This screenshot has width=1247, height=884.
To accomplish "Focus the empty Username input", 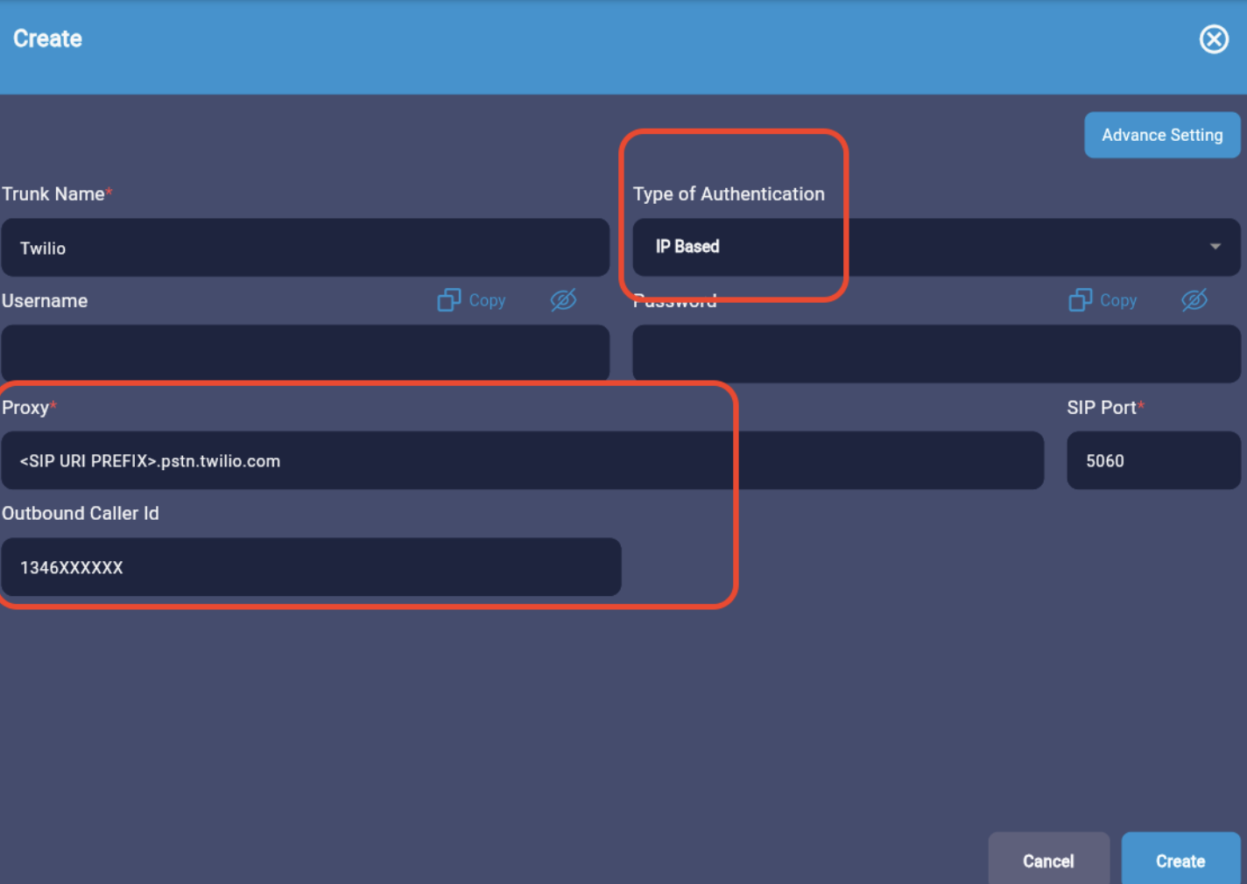I will pyautogui.click(x=305, y=353).
